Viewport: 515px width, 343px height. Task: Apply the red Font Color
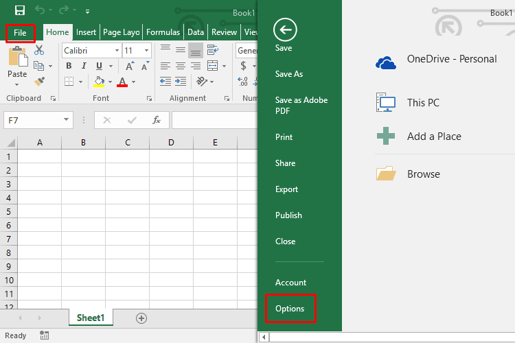(x=122, y=82)
